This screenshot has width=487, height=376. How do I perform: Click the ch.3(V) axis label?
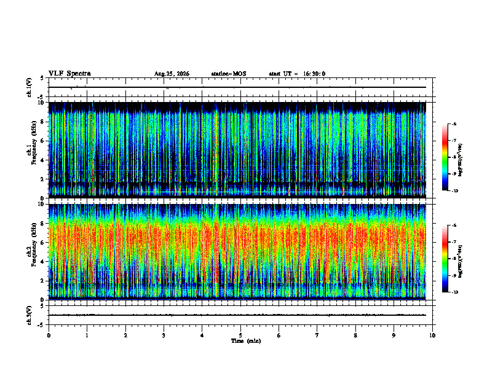pos(30,315)
